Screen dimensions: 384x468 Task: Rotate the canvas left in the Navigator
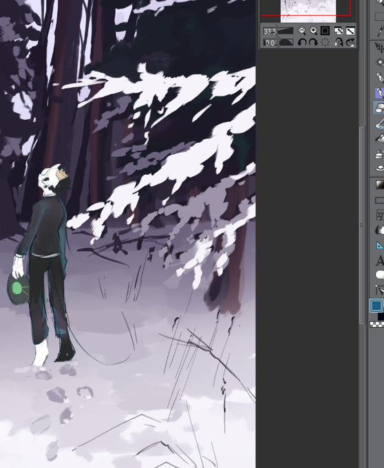(302, 43)
